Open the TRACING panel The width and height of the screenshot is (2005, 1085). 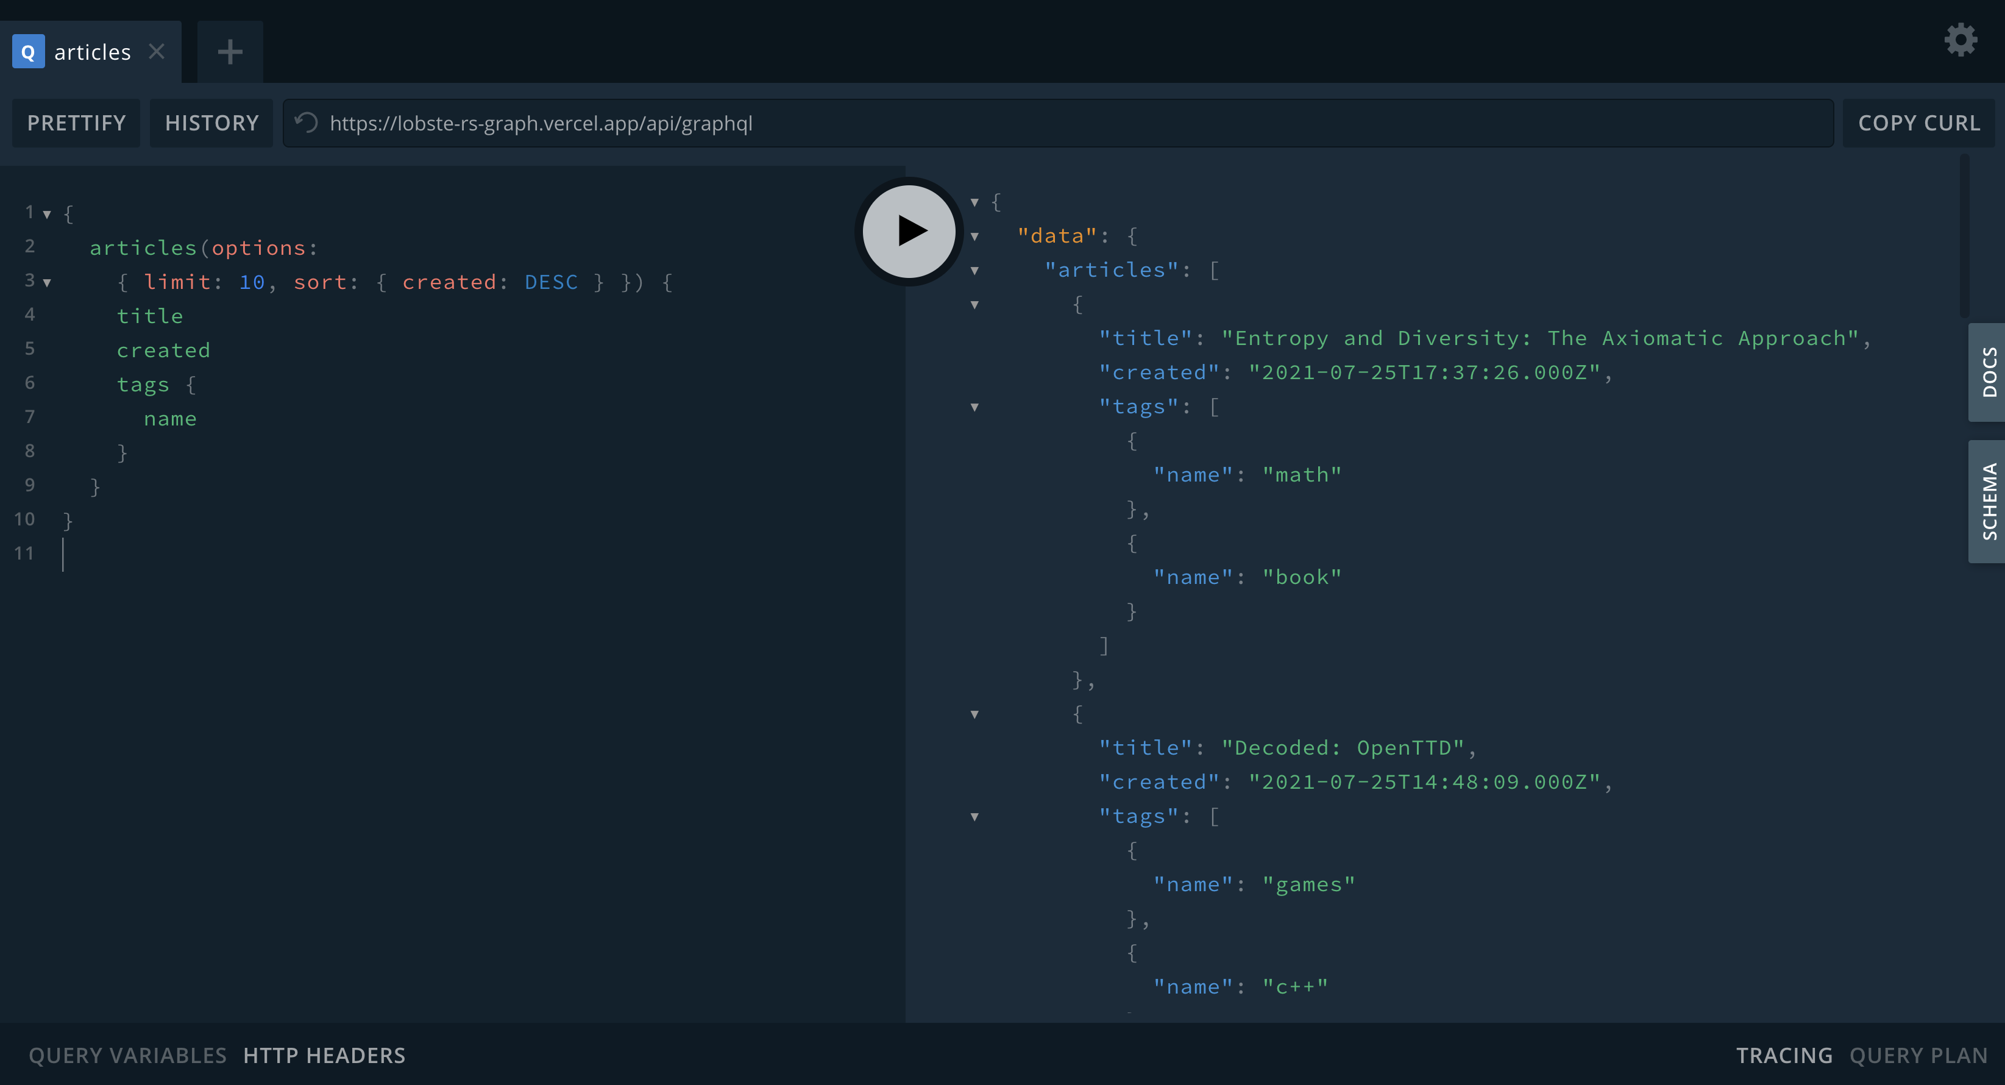coord(1784,1055)
